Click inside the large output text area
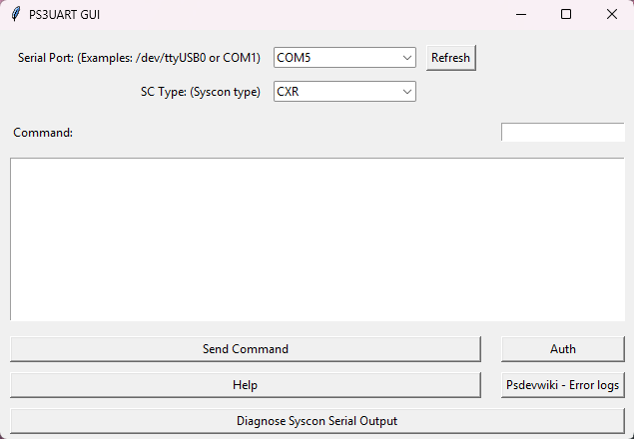Image resolution: width=634 pixels, height=439 pixels. click(317, 239)
